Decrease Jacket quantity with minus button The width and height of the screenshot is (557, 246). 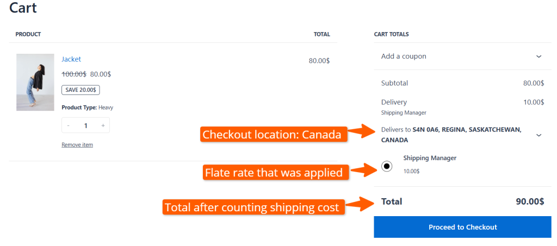[x=68, y=125]
